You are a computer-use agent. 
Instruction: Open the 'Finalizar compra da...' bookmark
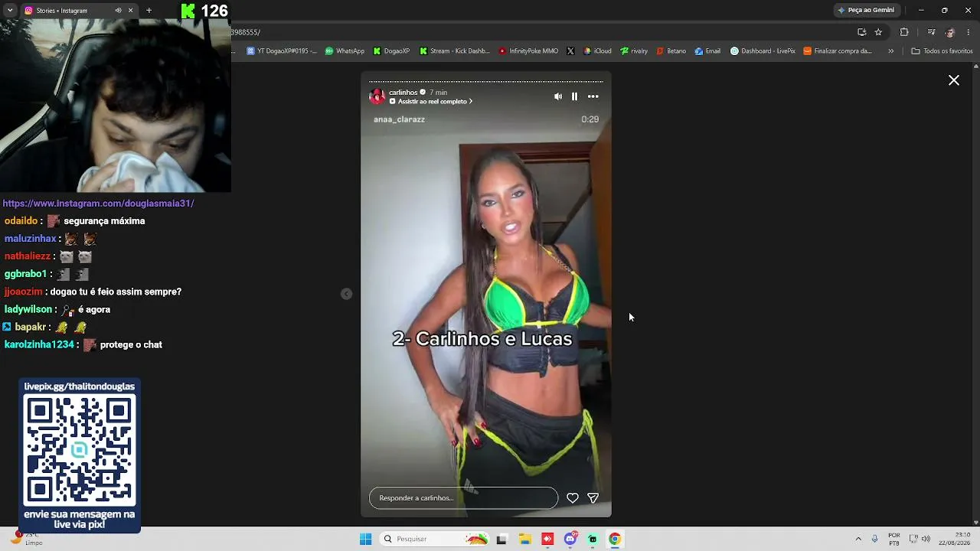838,51
